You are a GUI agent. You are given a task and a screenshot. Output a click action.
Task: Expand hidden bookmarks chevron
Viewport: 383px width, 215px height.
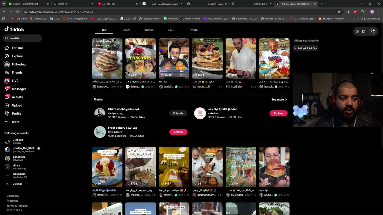354,19
